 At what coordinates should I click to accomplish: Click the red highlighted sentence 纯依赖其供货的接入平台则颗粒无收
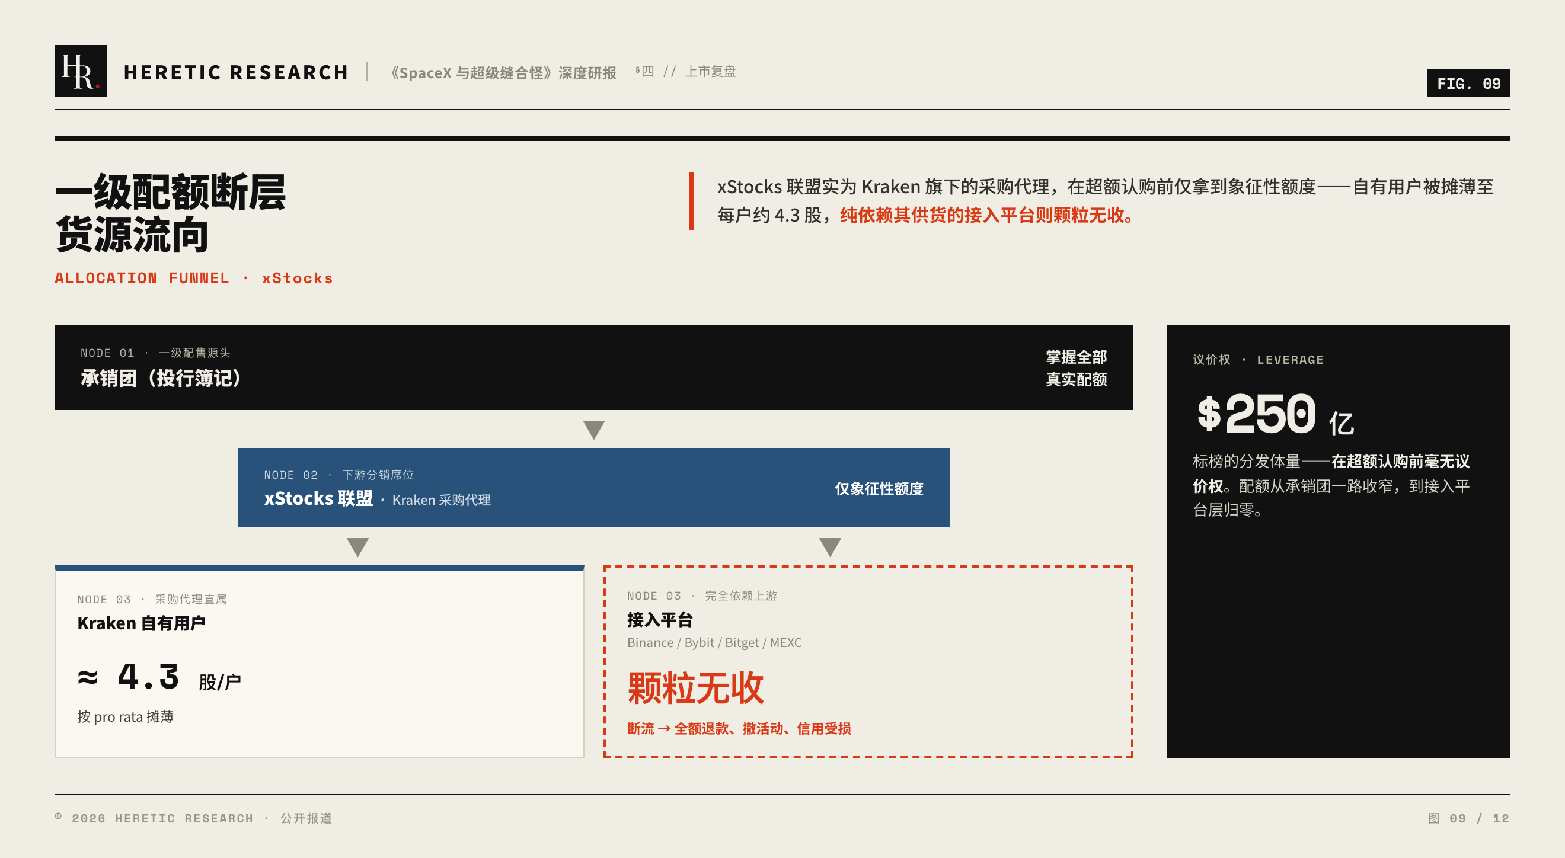click(986, 215)
